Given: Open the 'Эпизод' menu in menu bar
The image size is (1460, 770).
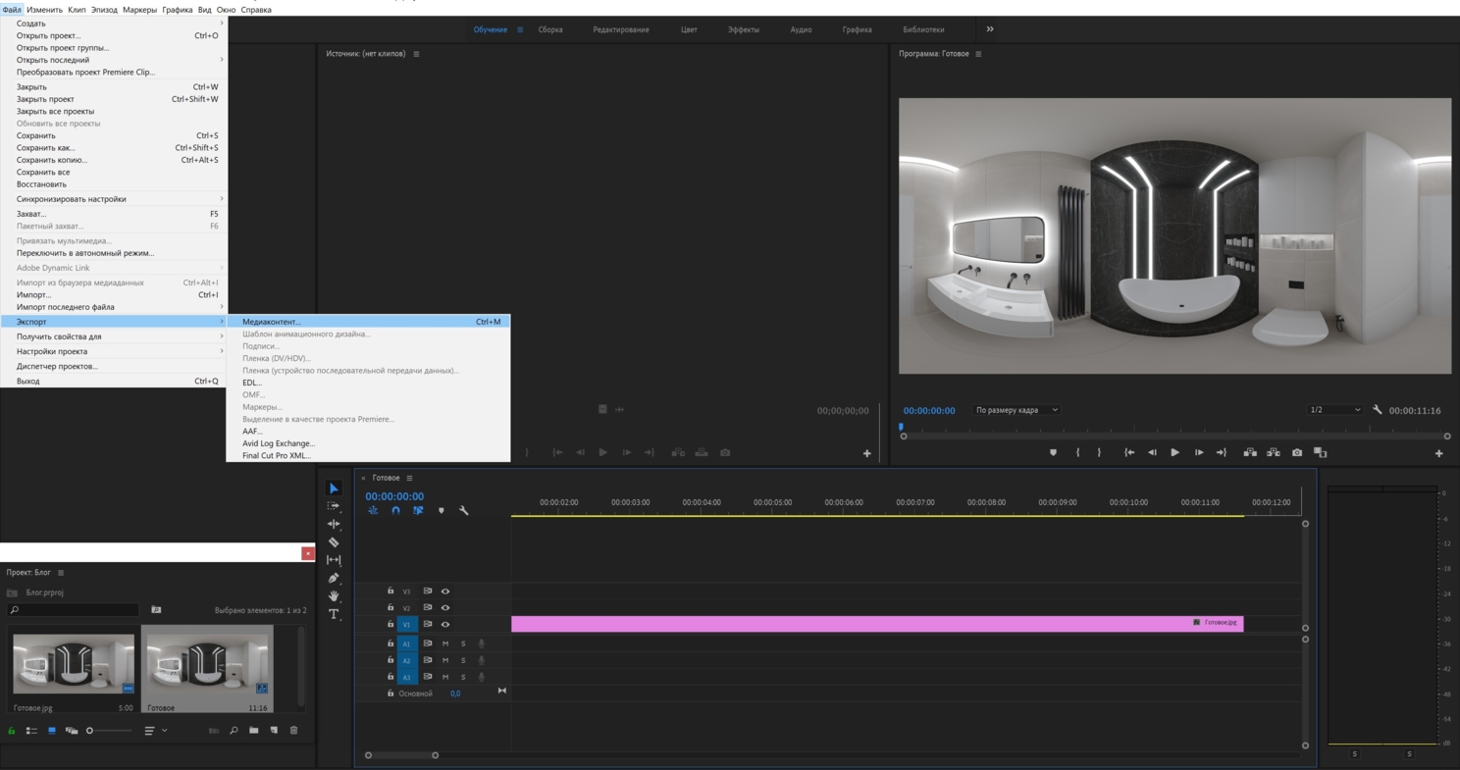Looking at the screenshot, I should [x=104, y=10].
